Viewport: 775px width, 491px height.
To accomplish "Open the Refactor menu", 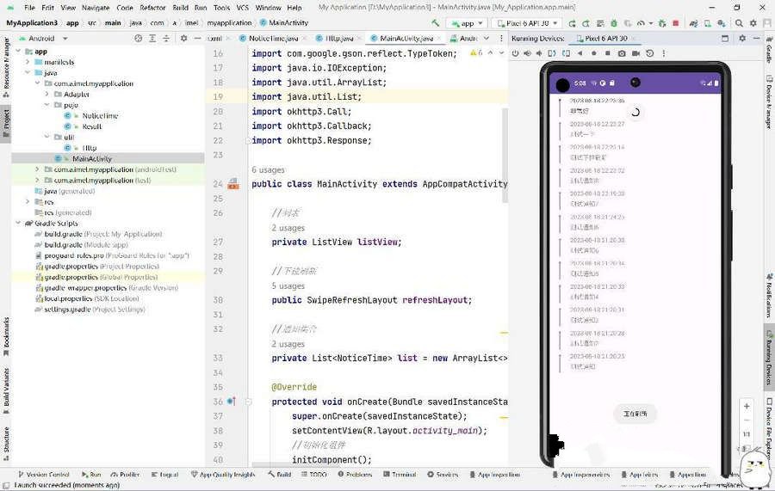I will click(x=152, y=8).
